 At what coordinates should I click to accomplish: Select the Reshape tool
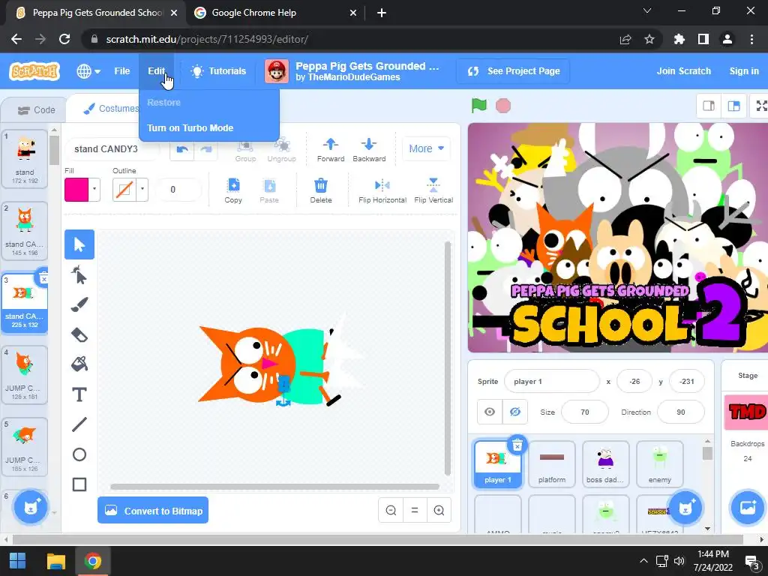79,274
